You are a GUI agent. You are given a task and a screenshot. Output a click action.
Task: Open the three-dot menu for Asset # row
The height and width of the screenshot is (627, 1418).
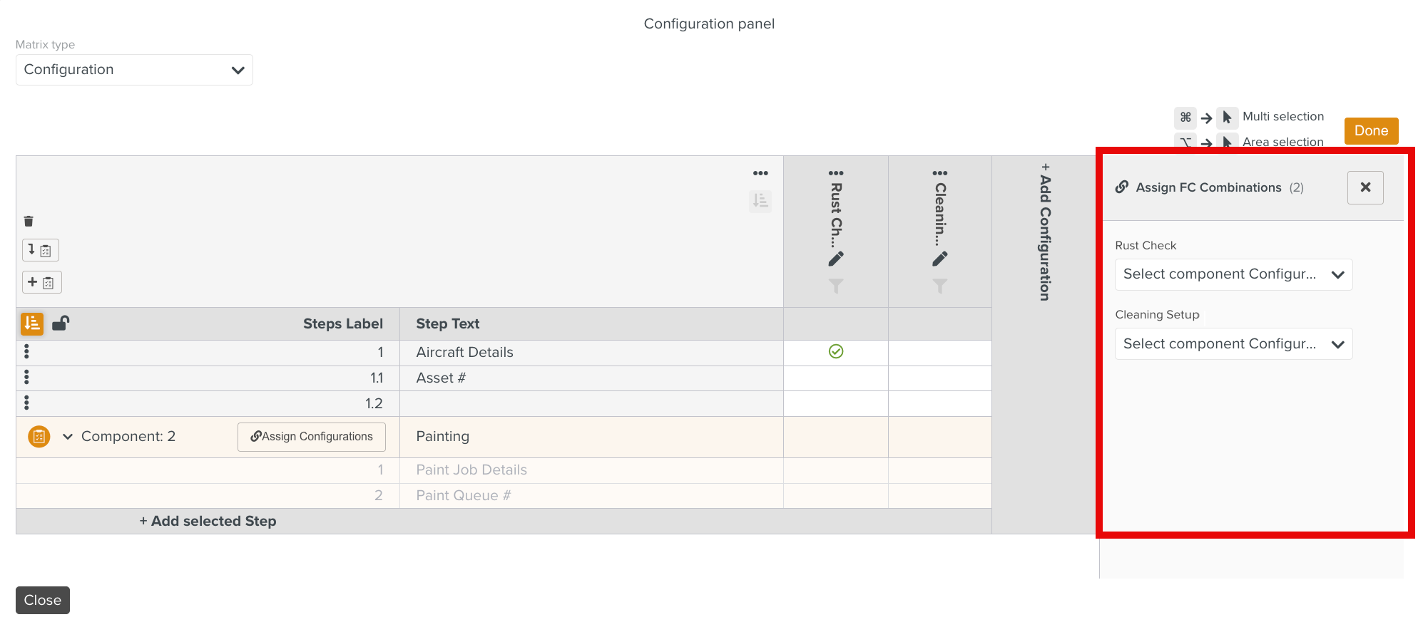26,377
